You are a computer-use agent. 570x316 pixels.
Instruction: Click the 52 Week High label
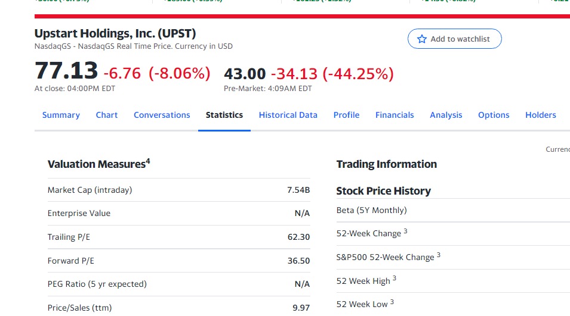click(x=366, y=280)
